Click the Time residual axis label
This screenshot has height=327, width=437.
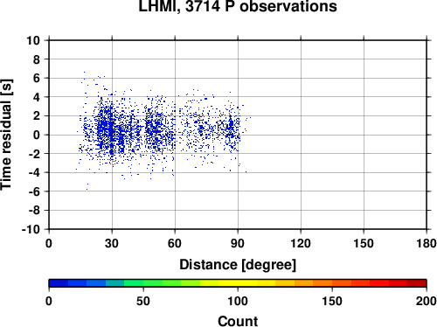coord(6,135)
